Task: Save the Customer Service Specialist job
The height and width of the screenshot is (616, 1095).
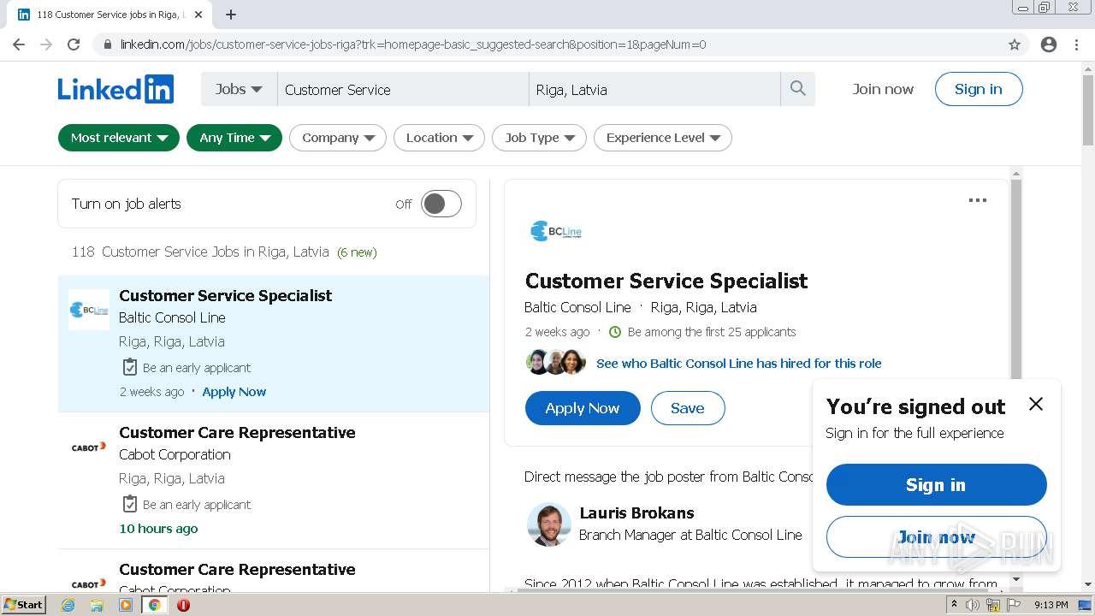Action: click(x=687, y=408)
